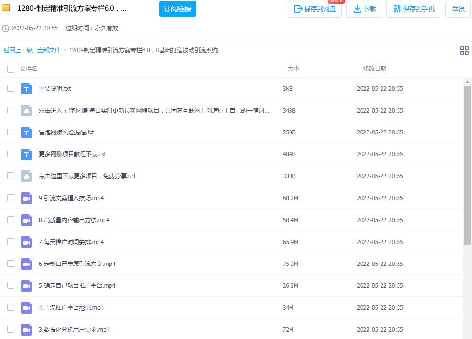This screenshot has width=472, height=339.
Task: Click the 过期时间：永久有效 text
Action: 92,28
